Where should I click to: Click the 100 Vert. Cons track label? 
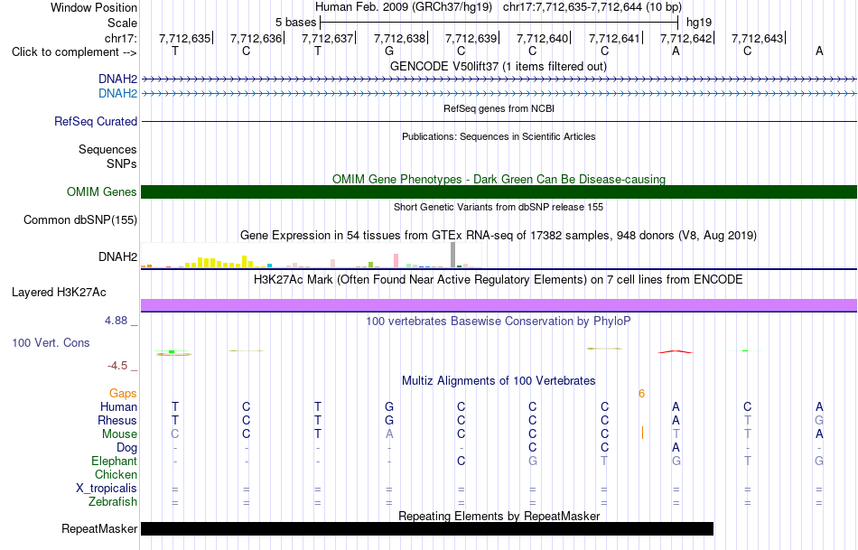pyautogui.click(x=51, y=342)
